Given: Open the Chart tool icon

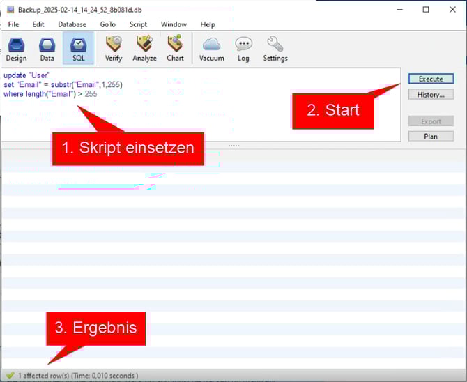Looking at the screenshot, I should coord(175,49).
